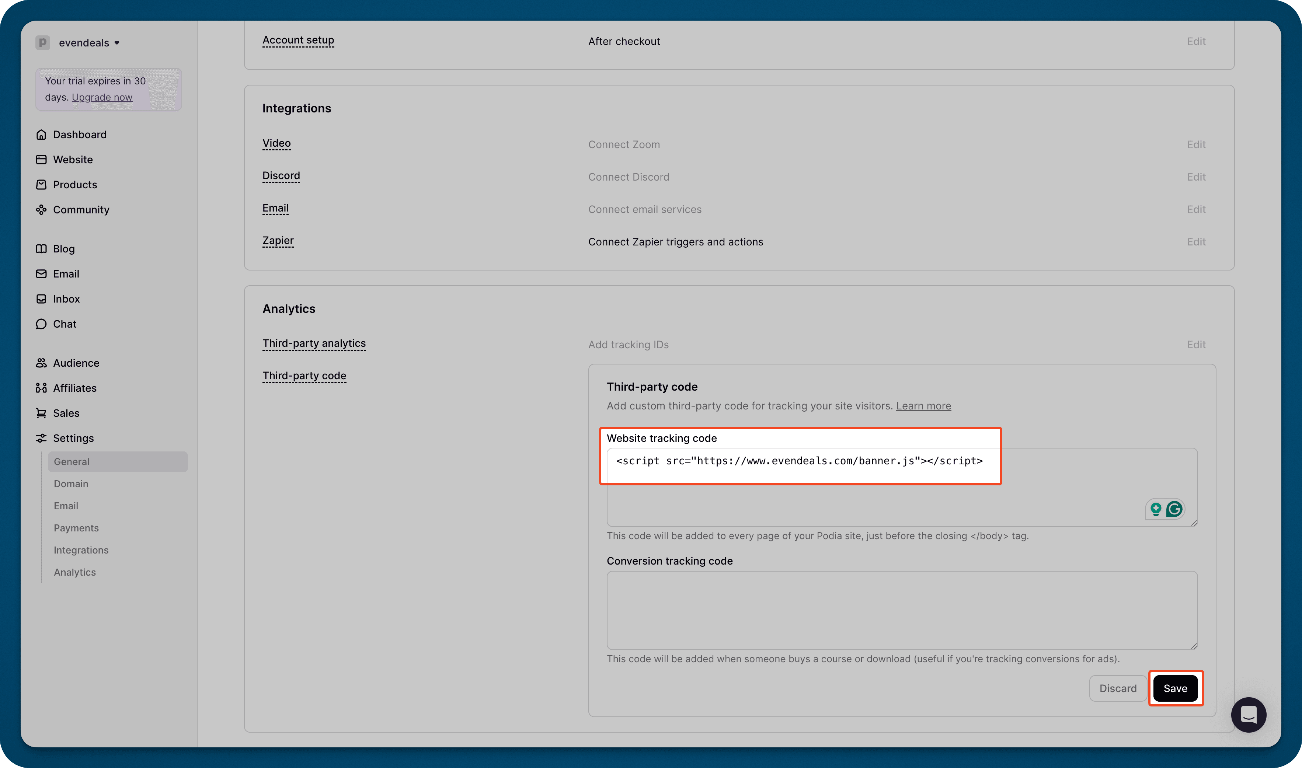1302x768 pixels.
Task: Click the Grammarly icon in the code box
Action: 1174,509
